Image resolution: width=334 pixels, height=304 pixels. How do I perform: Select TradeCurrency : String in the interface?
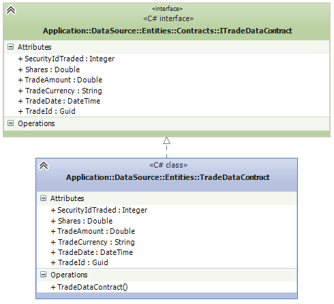click(x=60, y=91)
